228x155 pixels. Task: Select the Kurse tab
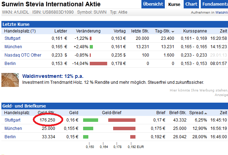click(x=174, y=4)
